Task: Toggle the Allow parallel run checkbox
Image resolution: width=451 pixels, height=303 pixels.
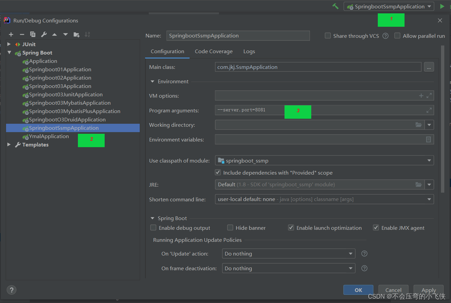Action: [398, 36]
